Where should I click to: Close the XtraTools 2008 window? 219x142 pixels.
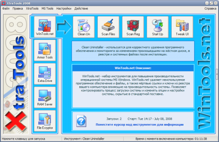(x=215, y=3)
